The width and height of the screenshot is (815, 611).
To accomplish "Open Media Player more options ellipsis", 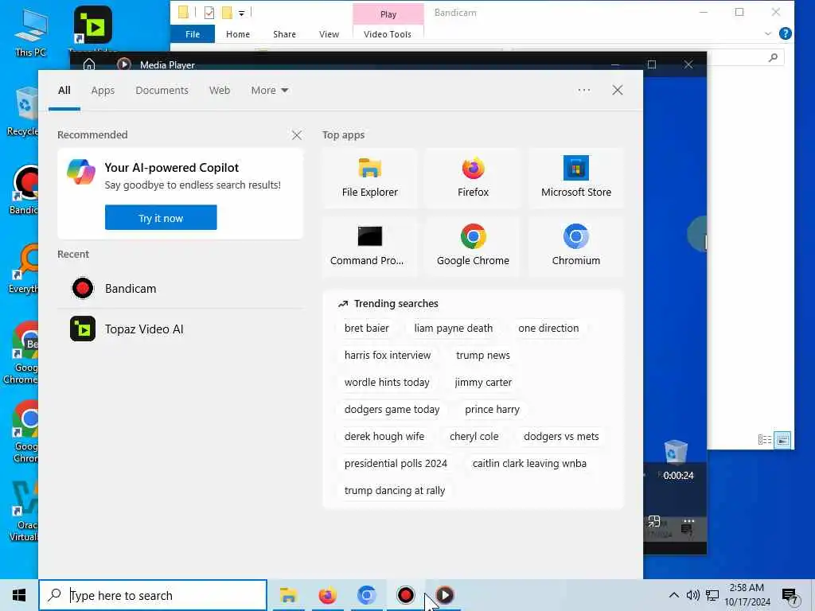I will pyautogui.click(x=688, y=520).
